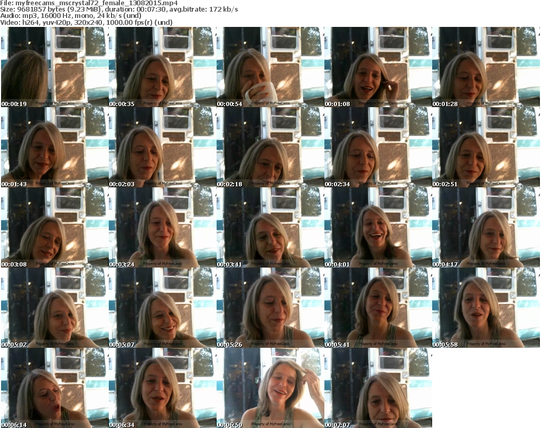Screen dimensions: 541x428
Task: Choose the thumbnail at 00:03:41
Action: 270,227
